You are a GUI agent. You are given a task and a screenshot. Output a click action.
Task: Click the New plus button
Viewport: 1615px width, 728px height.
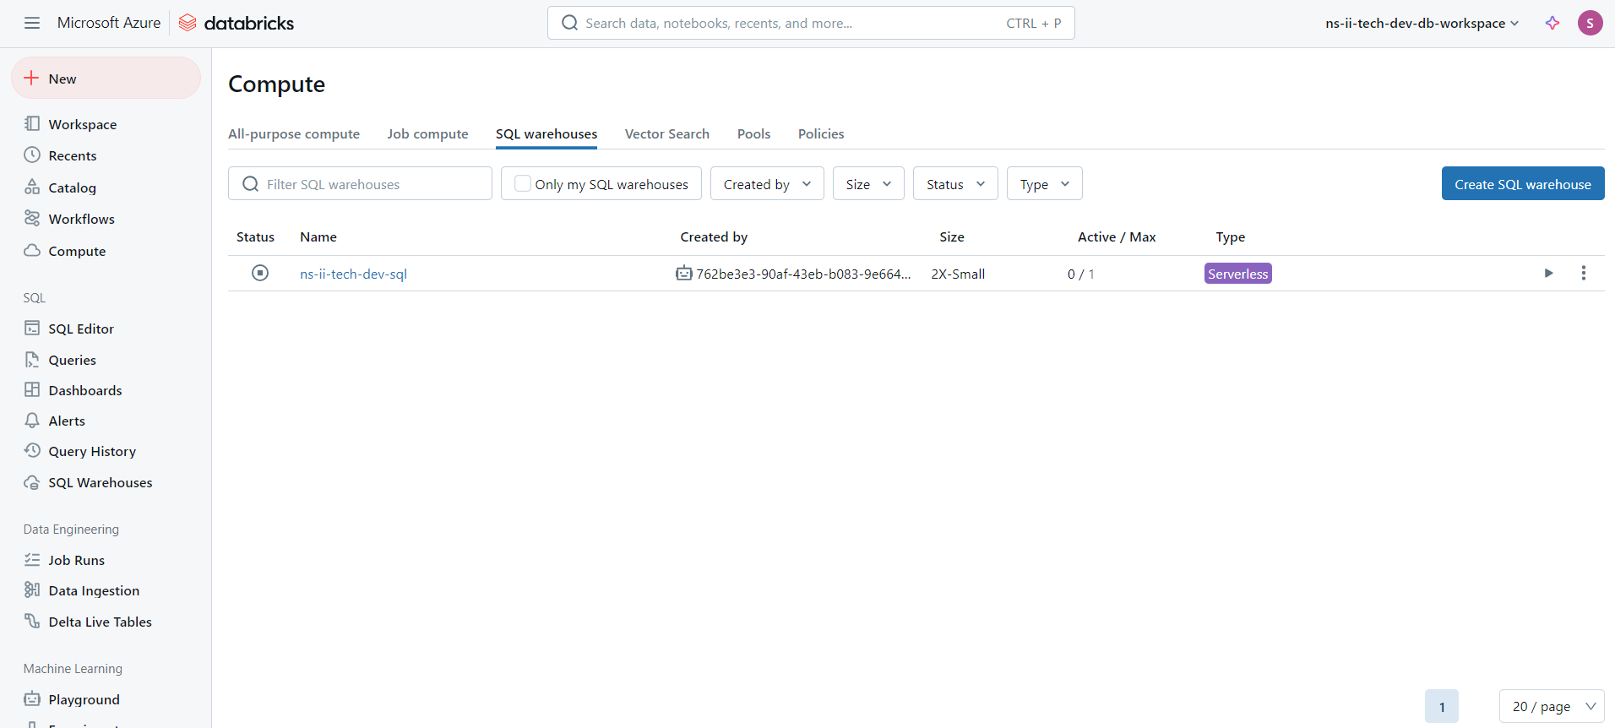106,79
